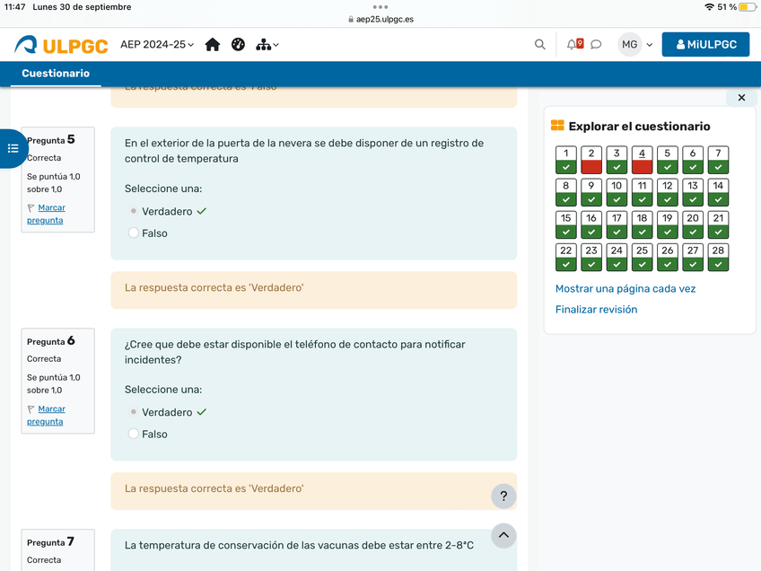Select the Cuestionario tab
Viewport: 761px width, 571px height.
click(x=56, y=74)
